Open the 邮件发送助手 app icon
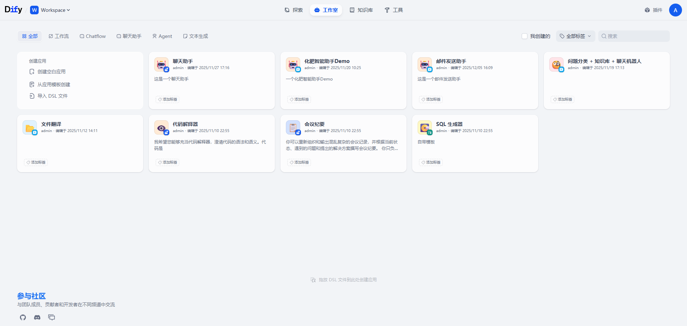This screenshot has width=687, height=326. point(425,64)
